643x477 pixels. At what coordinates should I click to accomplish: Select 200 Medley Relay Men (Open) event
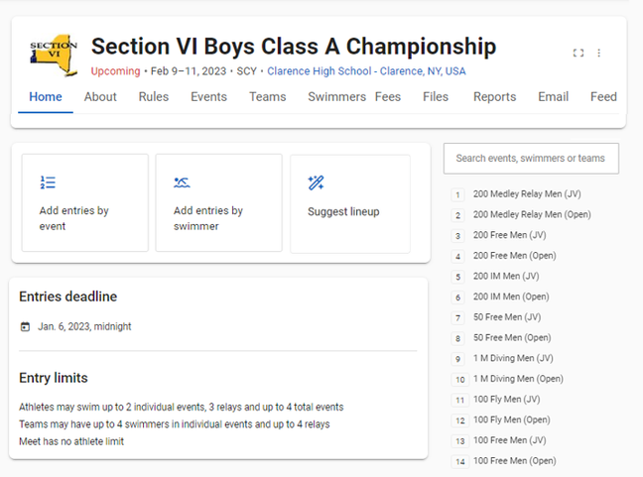point(532,215)
